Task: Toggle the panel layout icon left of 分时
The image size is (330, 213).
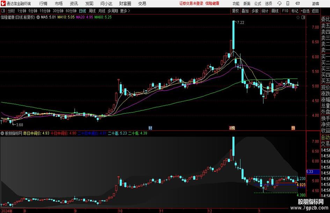Action: 3,11
